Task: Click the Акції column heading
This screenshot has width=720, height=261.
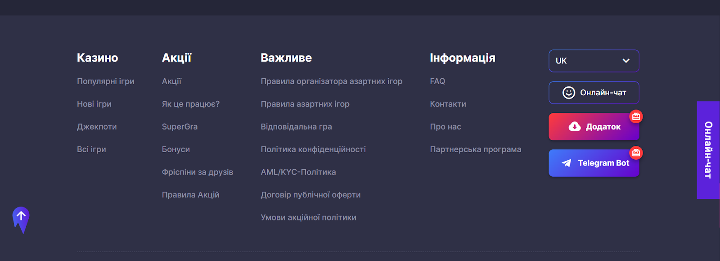Action: [177, 58]
